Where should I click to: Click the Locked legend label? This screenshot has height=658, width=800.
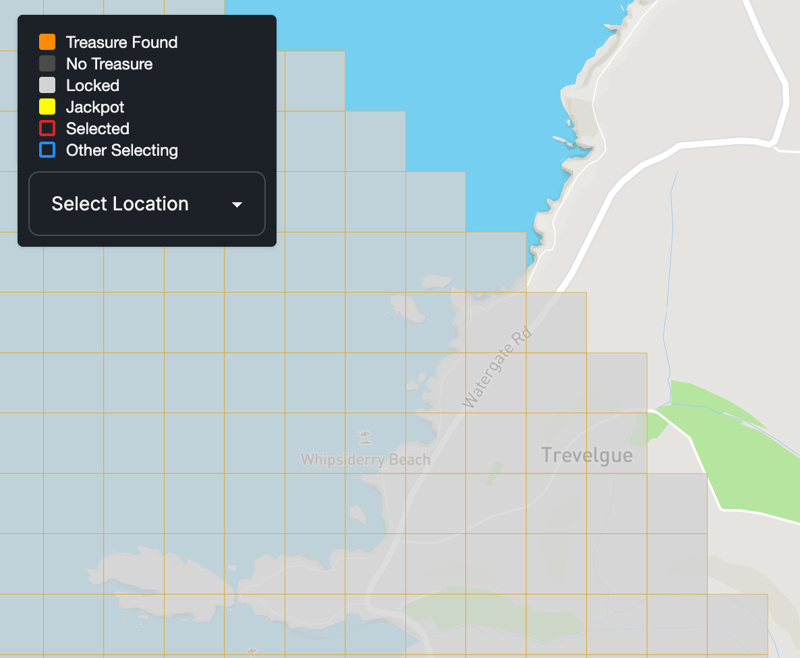[93, 85]
